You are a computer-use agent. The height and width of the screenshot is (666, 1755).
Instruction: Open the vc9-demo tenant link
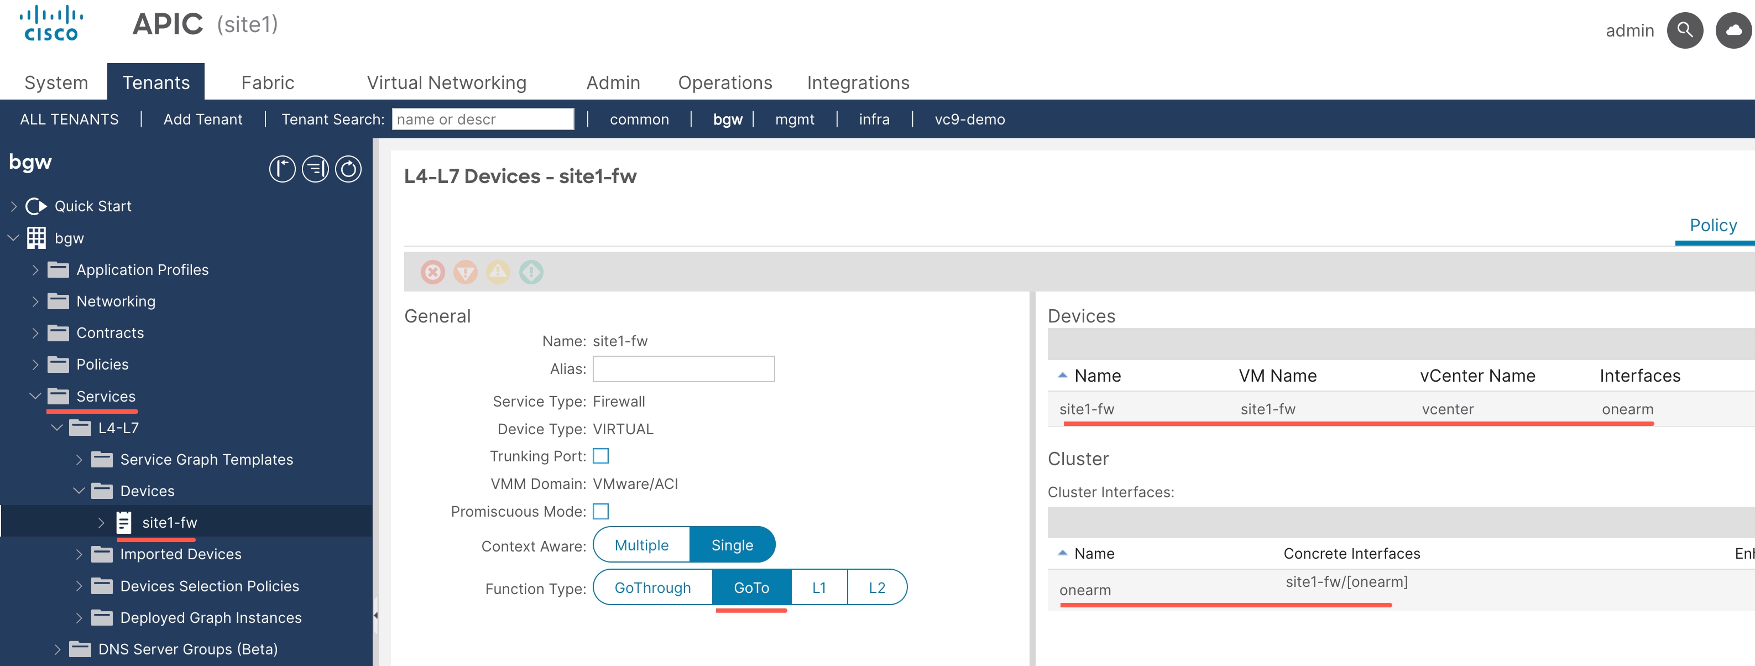[x=969, y=119]
